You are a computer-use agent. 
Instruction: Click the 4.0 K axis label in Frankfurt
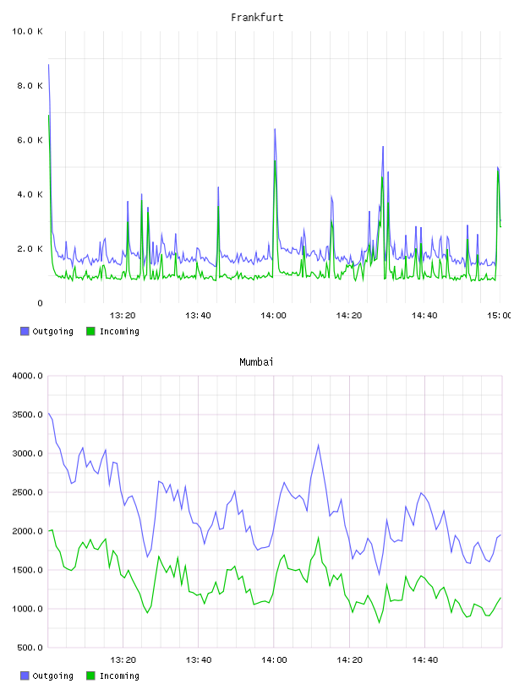coord(30,195)
